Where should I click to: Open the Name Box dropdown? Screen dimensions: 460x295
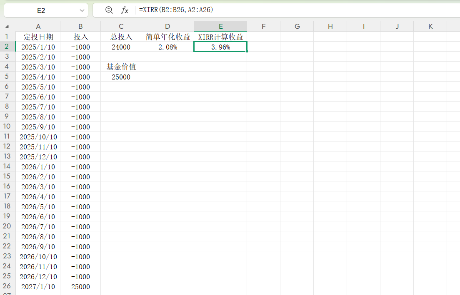[82, 10]
